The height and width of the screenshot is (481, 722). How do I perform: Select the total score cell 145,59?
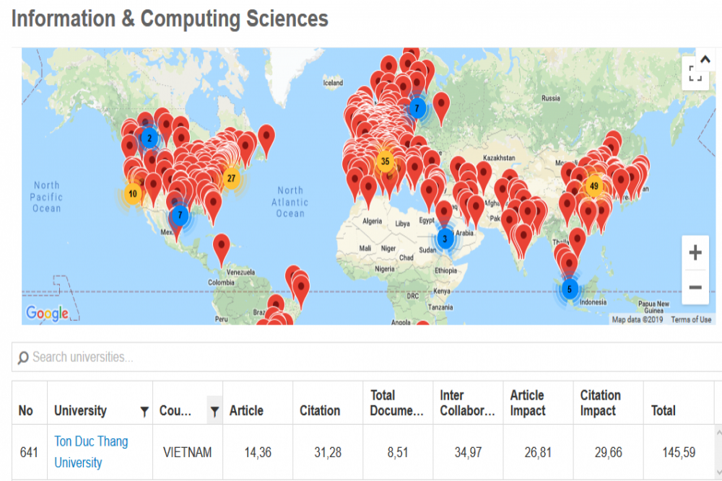pos(679,452)
